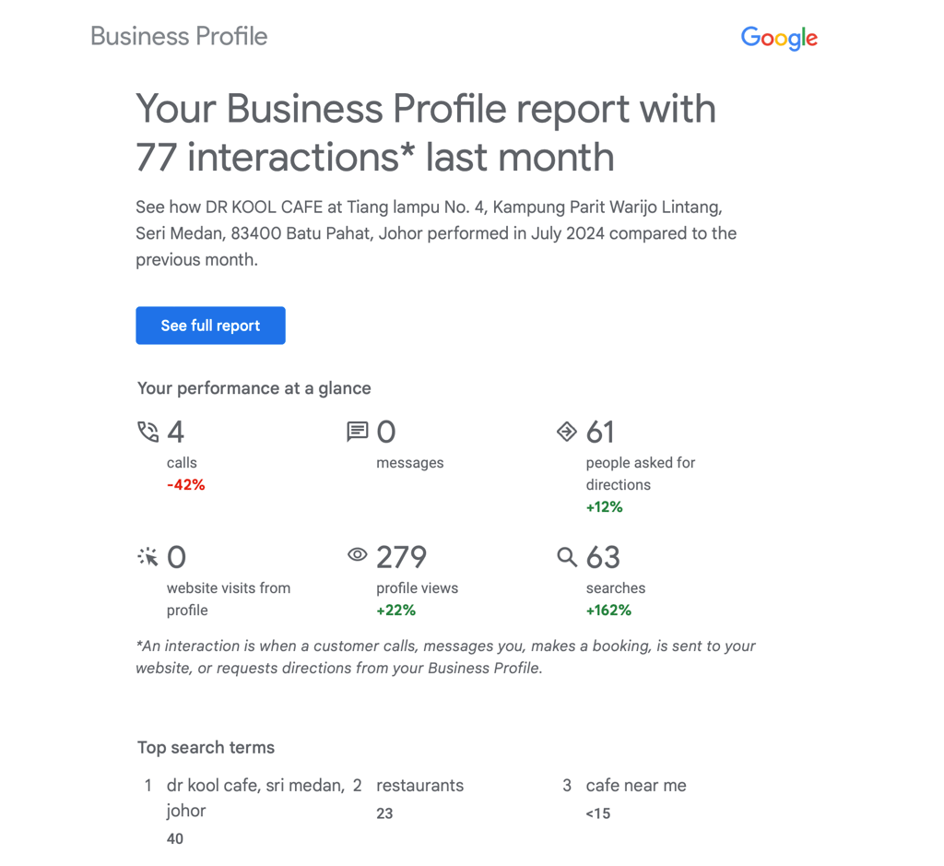944x866 pixels.
Task: Select the 61 directions requests stat
Action: (600, 432)
